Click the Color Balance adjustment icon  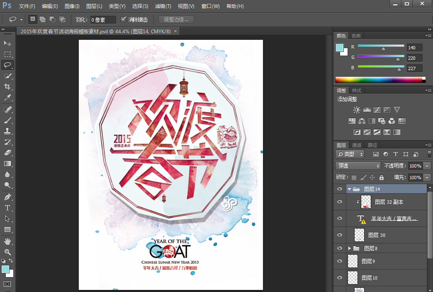(x=362, y=121)
